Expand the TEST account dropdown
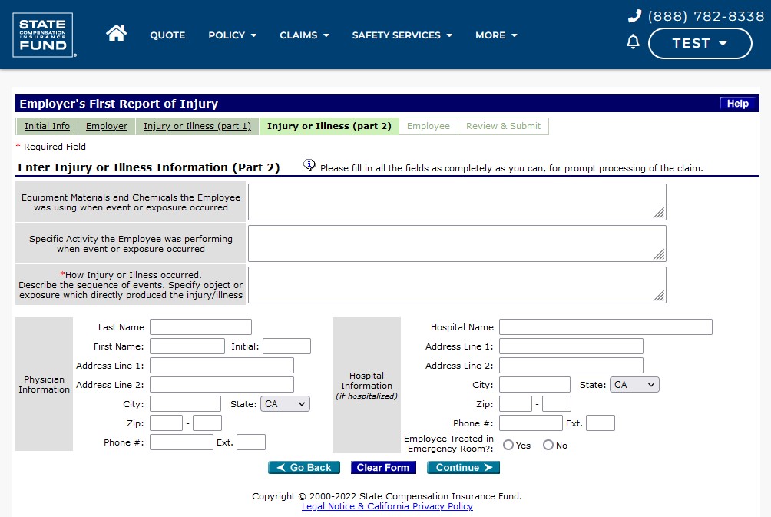This screenshot has height=517, width=771. point(700,44)
